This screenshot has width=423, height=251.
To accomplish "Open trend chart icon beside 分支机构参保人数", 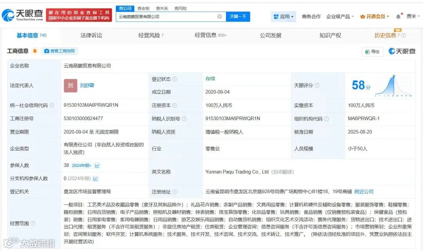I will click(95, 179).
